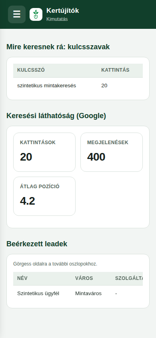
Task: Click the Beérkezett leadek section heading
Action: coord(37,244)
